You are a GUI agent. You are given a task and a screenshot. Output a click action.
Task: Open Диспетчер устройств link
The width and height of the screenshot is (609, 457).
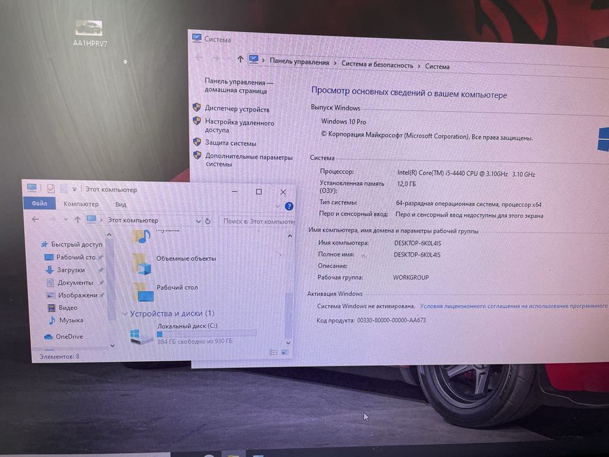(x=237, y=109)
